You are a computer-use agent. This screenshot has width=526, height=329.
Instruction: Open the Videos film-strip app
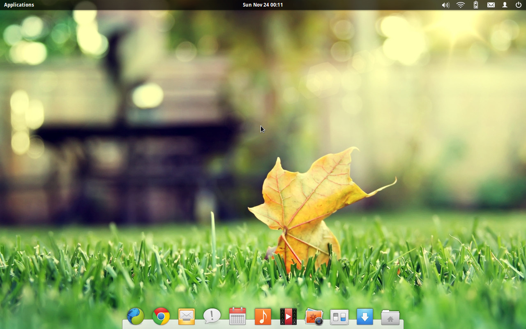(x=288, y=317)
